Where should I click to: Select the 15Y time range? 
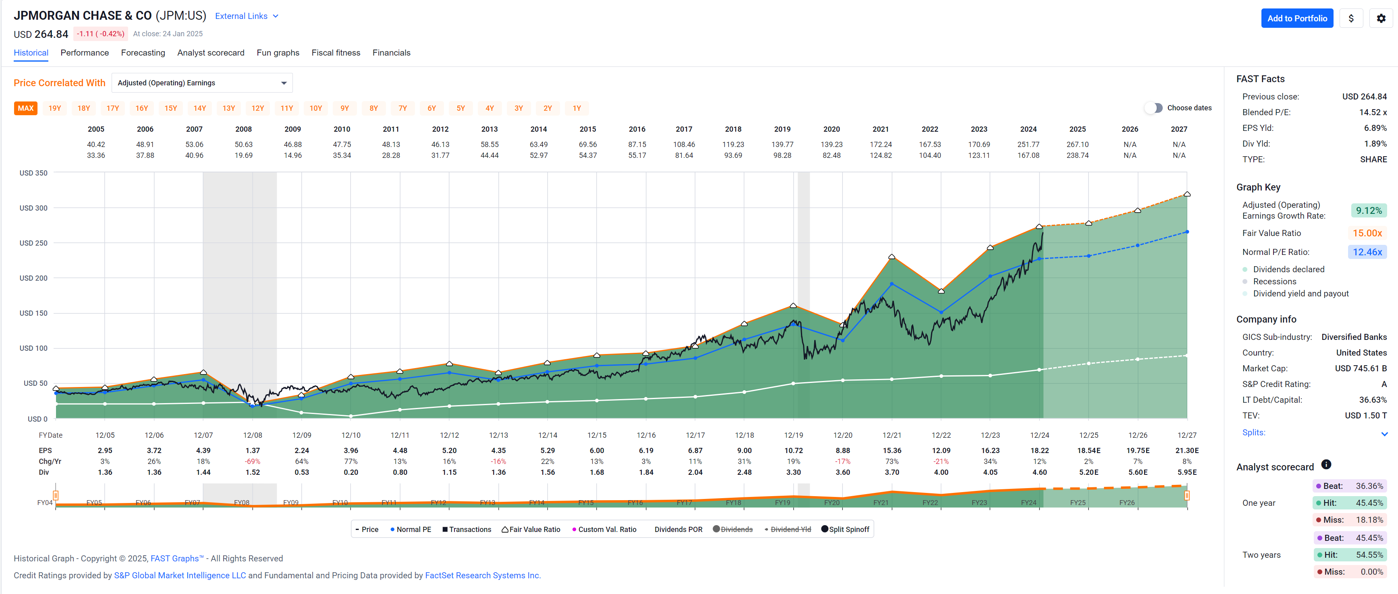tap(171, 108)
